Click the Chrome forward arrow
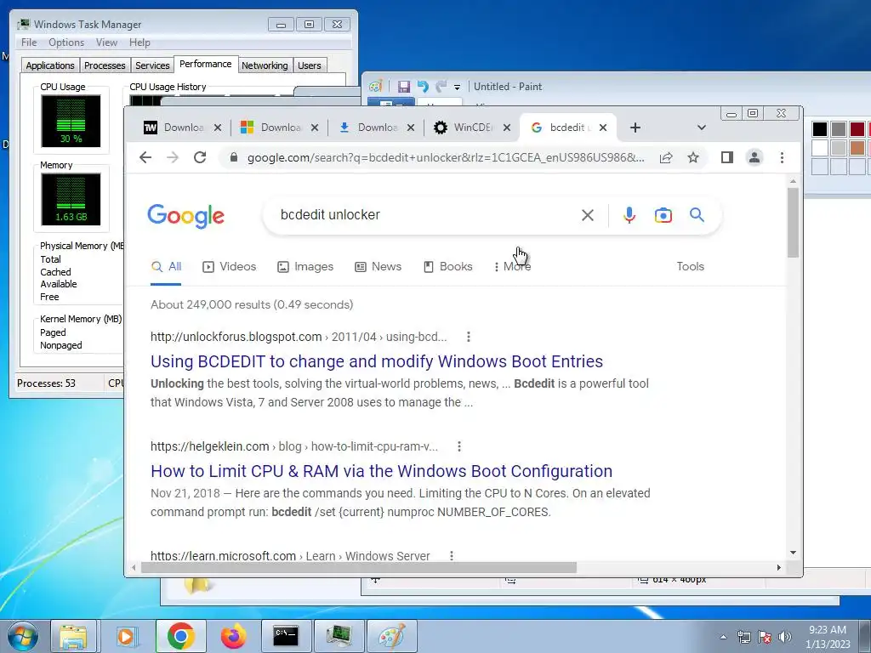871x653 pixels. tap(173, 157)
